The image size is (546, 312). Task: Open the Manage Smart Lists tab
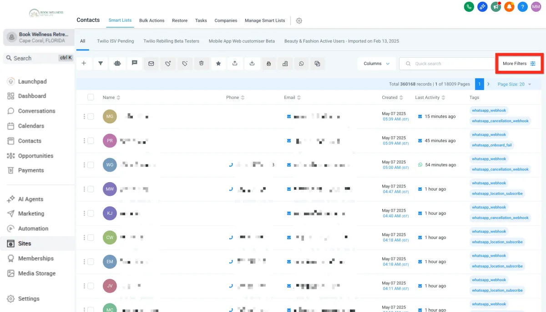point(265,20)
